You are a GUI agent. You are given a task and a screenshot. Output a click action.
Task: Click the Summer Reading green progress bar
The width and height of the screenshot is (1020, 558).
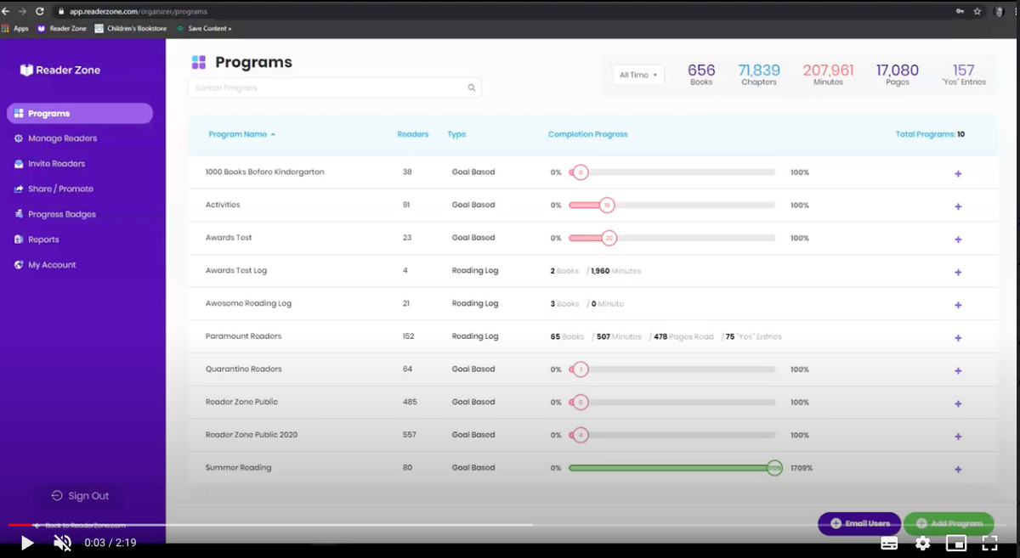[675, 468]
